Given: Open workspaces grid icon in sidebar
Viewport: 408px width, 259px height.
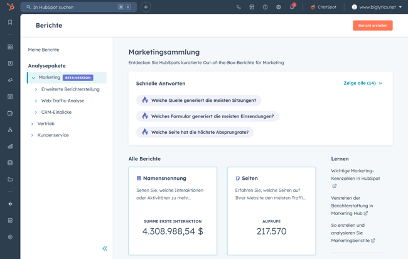Looking at the screenshot, I should pos(10,47).
